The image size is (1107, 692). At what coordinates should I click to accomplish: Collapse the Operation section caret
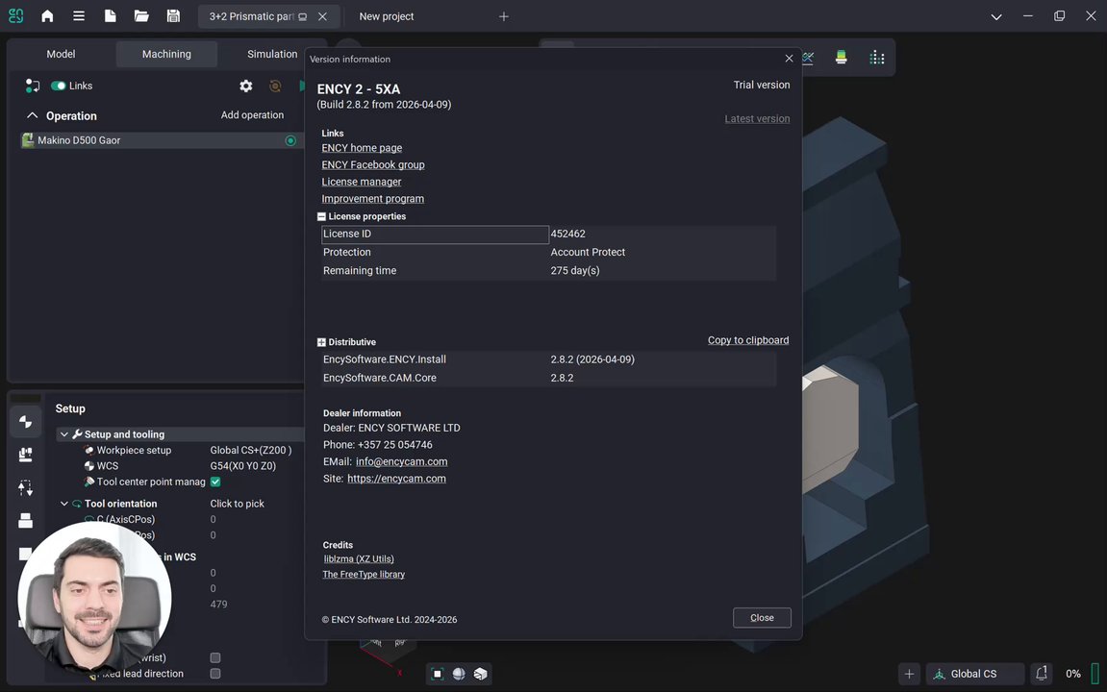pos(32,115)
